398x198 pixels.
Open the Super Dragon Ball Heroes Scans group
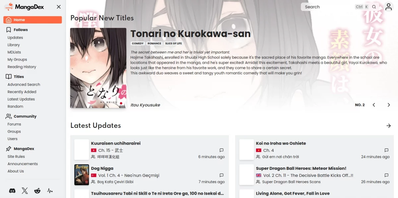pyautogui.click(x=291, y=182)
